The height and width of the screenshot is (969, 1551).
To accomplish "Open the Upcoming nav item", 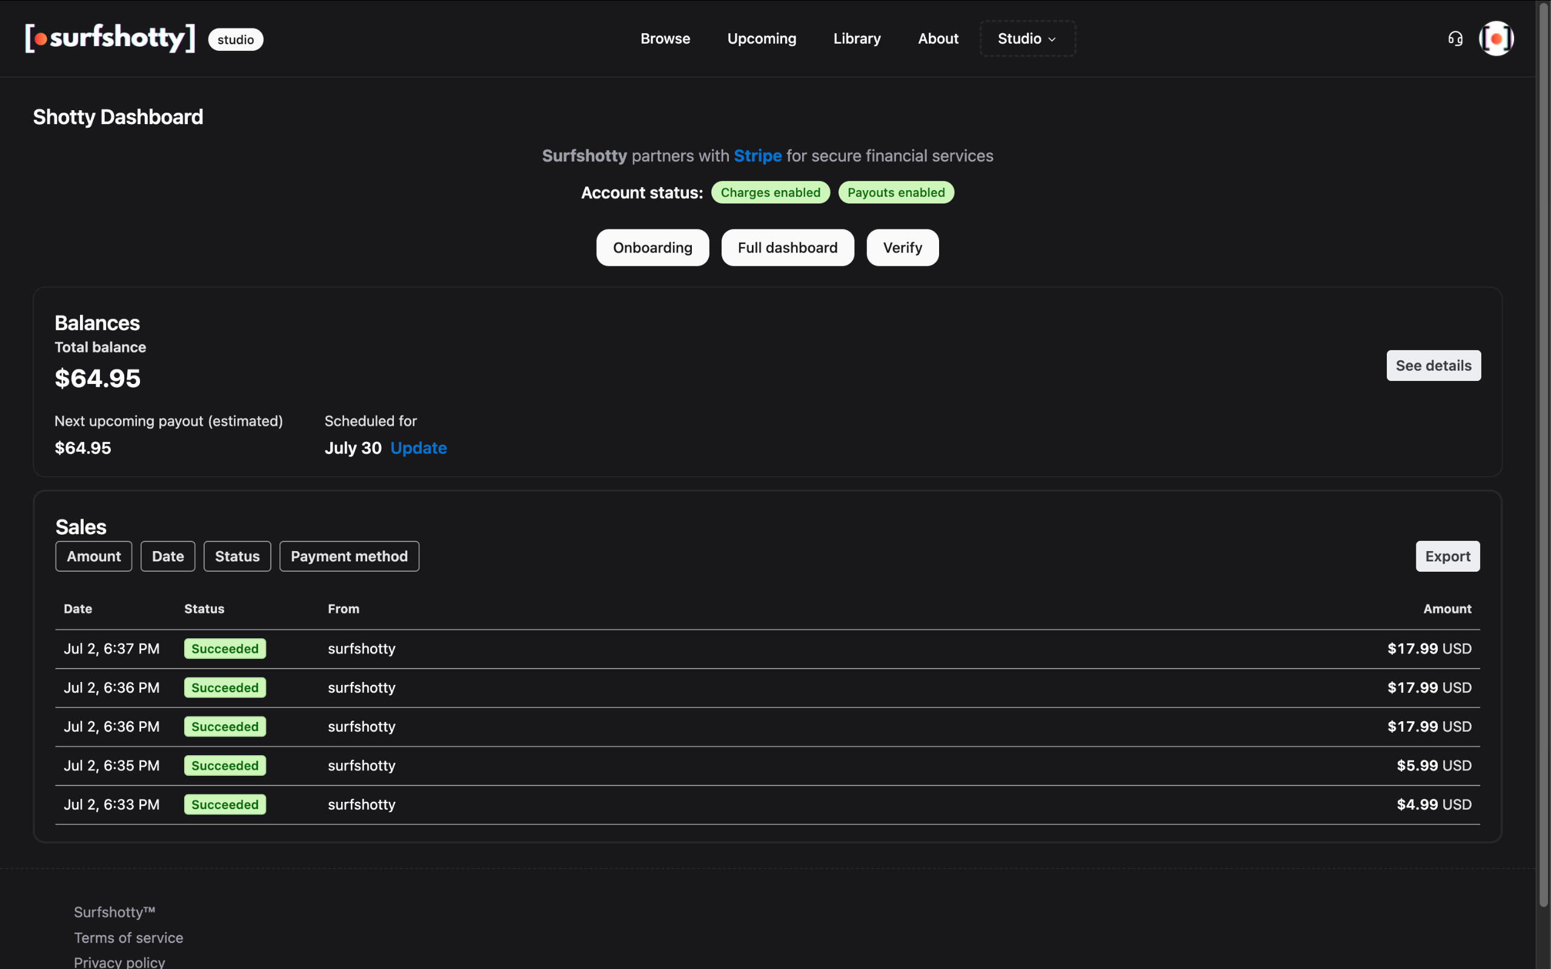I will [x=762, y=38].
